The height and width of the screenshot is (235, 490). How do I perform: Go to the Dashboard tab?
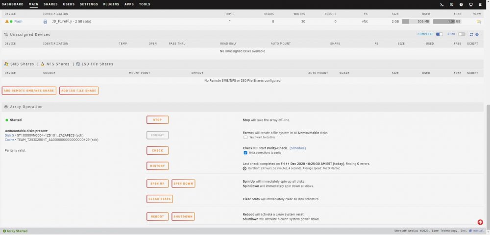13,4
